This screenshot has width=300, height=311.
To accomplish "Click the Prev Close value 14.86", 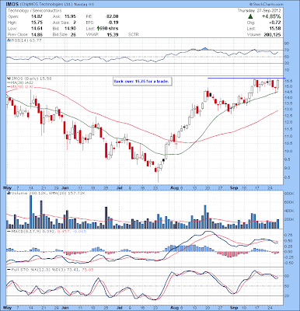I will click(37, 34).
